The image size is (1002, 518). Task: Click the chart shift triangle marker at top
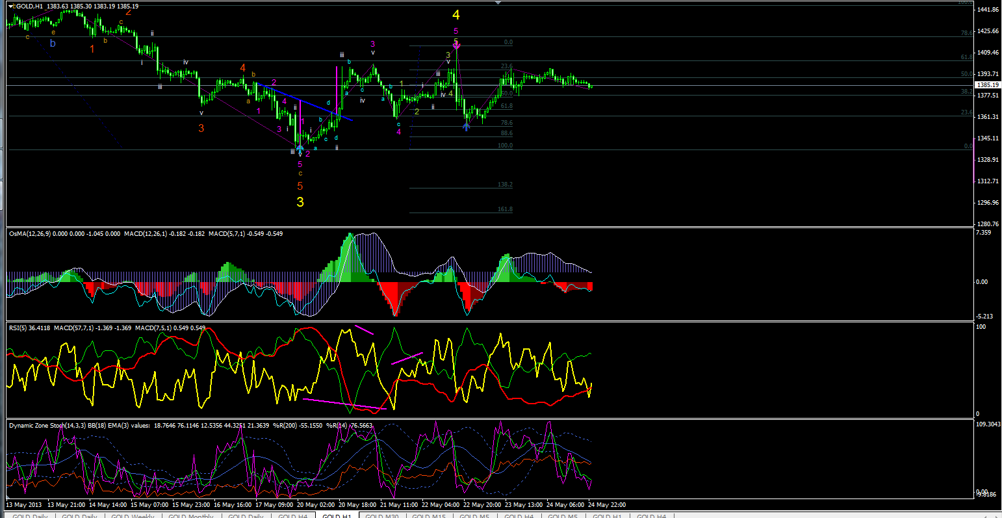click(x=498, y=3)
